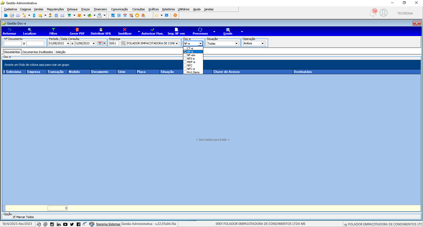
Task: Click the bank building toolbar icon
Action: click(x=56, y=15)
